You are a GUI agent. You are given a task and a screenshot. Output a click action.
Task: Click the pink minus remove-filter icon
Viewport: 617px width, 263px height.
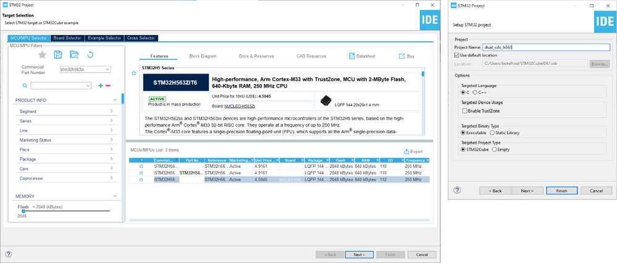coord(108,85)
